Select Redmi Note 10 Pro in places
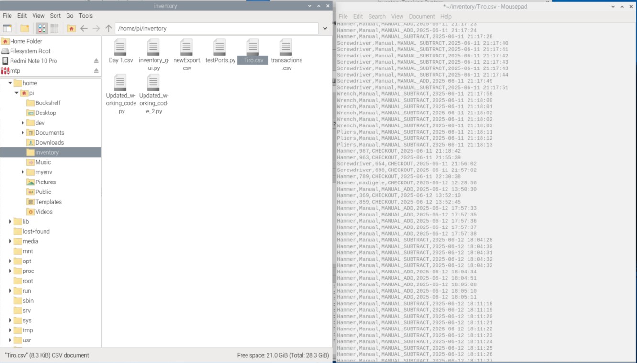This screenshot has width=637, height=363. 33,61
